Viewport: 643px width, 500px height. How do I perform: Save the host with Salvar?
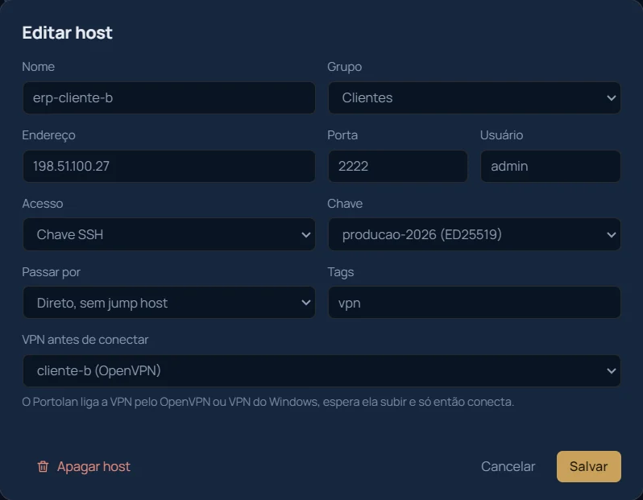click(588, 466)
